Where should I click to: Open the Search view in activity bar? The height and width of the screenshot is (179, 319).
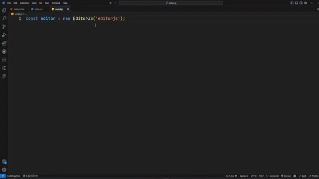[4, 18]
